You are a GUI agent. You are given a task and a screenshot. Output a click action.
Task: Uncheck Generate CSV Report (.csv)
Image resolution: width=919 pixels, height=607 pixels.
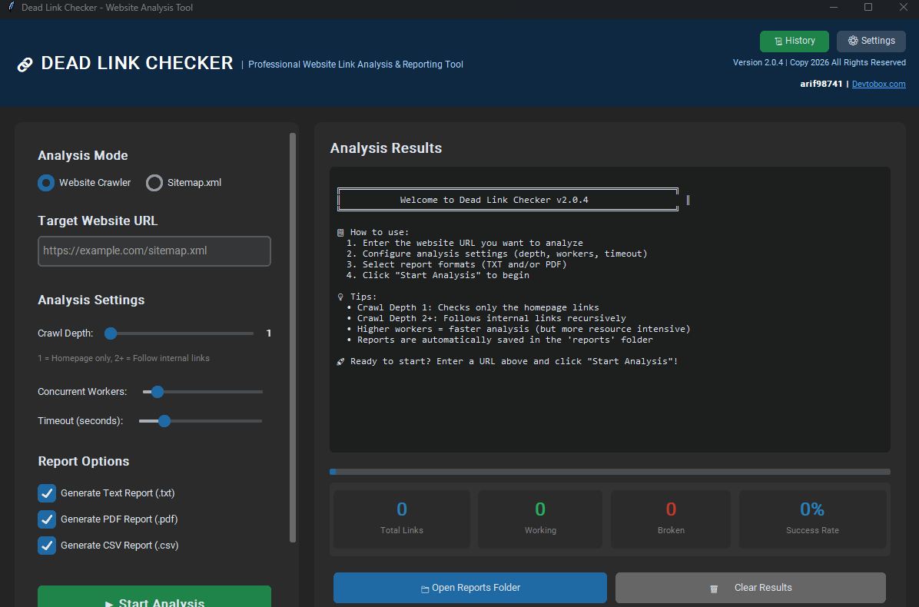(x=47, y=545)
